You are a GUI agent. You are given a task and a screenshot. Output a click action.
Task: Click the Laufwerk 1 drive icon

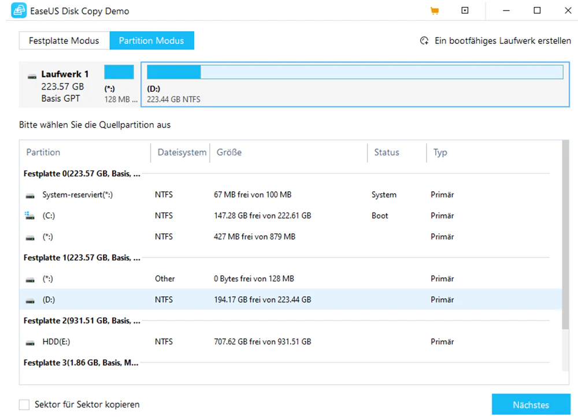pos(32,76)
